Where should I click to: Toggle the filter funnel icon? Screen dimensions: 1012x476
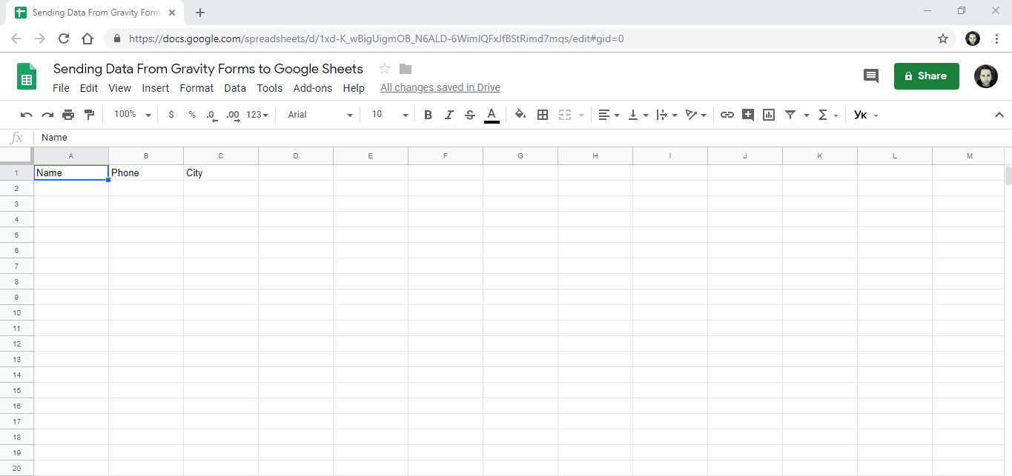click(x=790, y=115)
